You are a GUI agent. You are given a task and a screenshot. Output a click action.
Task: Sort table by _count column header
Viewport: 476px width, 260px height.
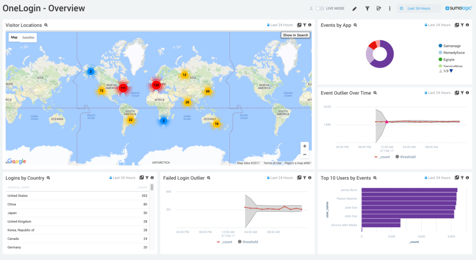pyautogui.click(x=142, y=187)
